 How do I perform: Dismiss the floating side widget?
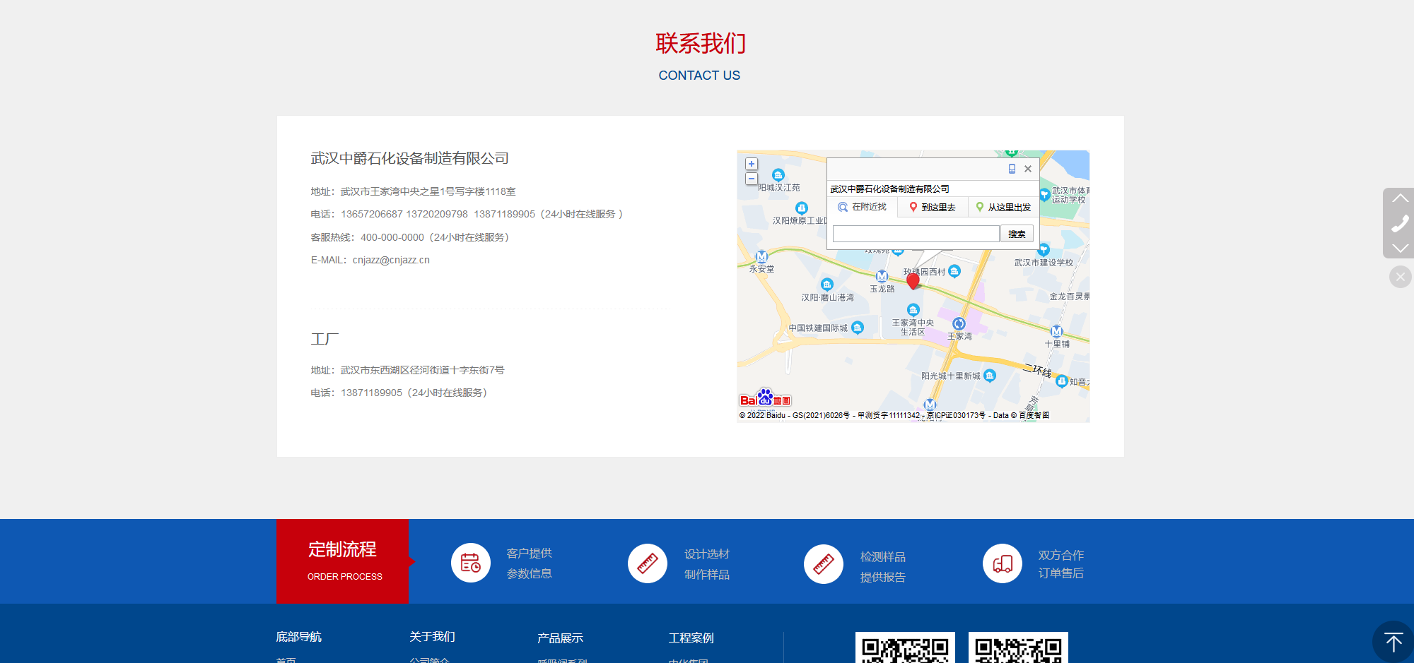[1400, 277]
